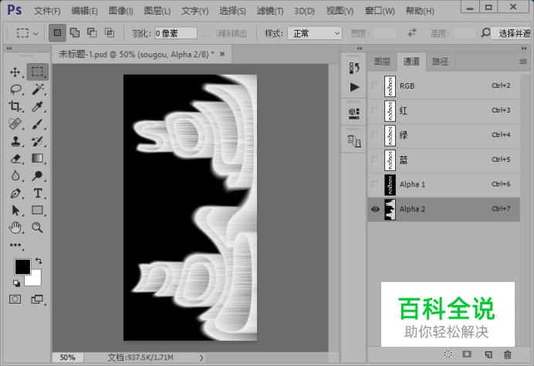Open the 文件(F) menu
Viewport: 534px width, 366px height.
(x=47, y=11)
